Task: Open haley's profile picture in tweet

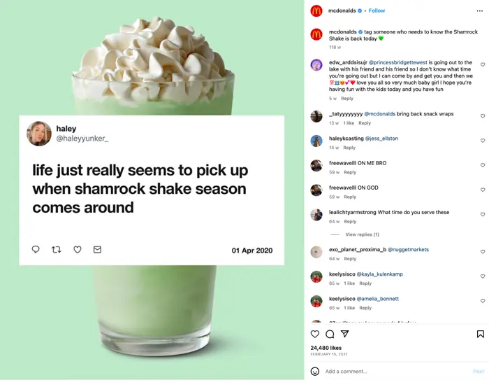Action: pos(39,134)
